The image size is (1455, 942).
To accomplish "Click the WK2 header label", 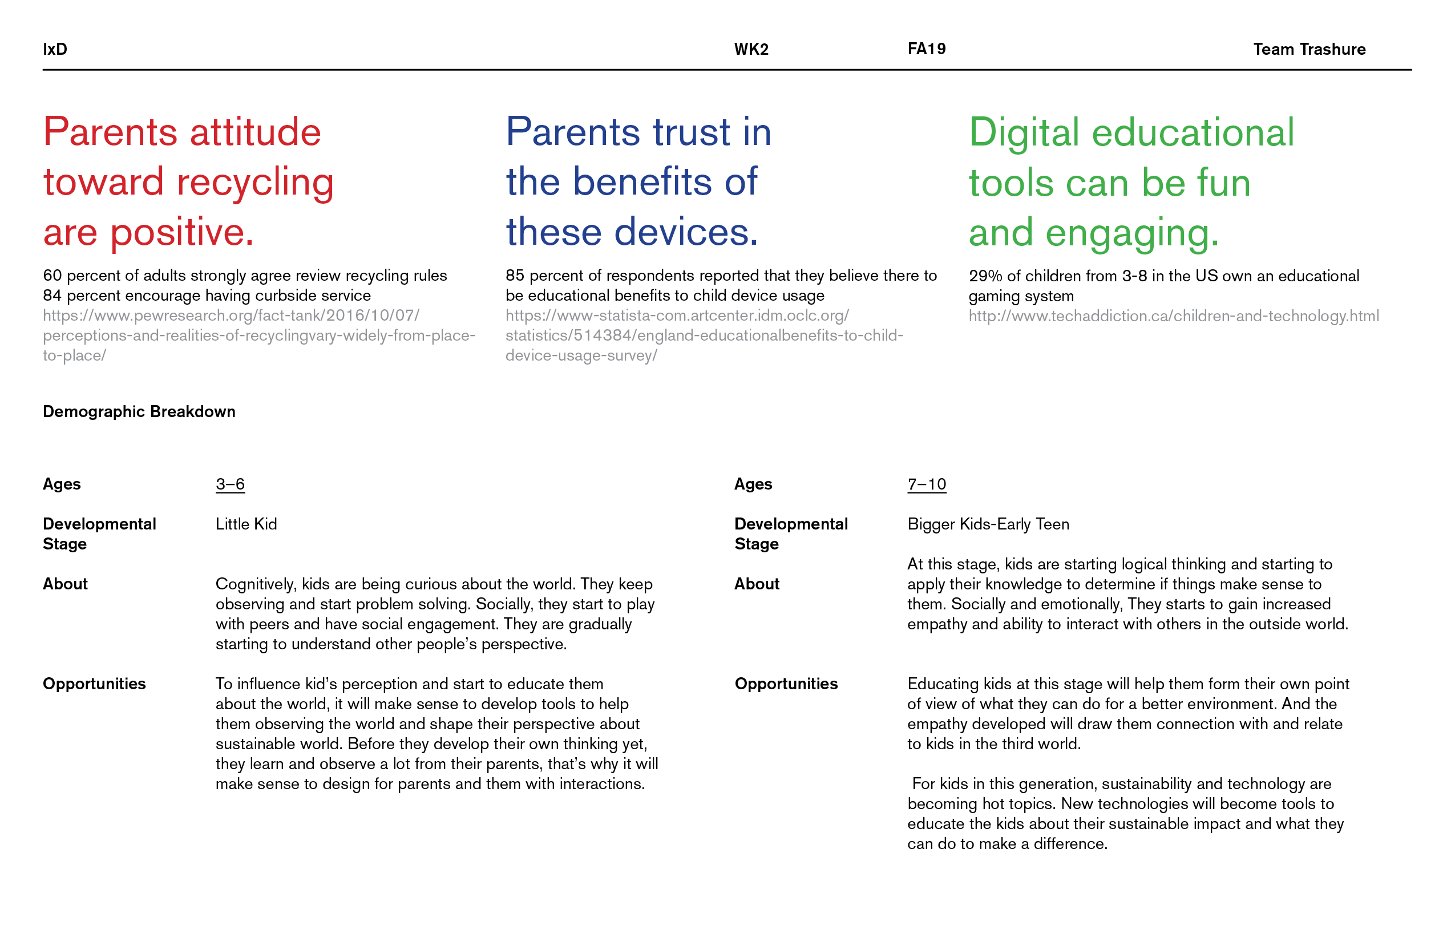I will (x=751, y=49).
